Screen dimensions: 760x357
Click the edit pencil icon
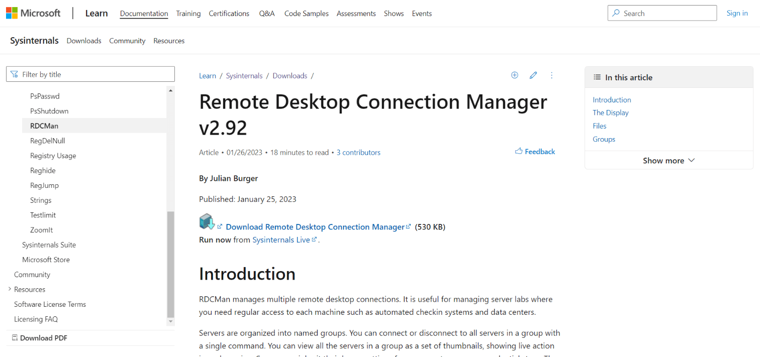[533, 75]
